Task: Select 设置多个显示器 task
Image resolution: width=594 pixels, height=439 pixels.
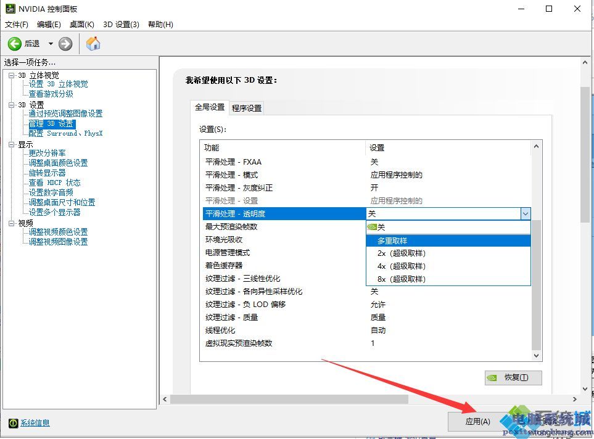Action: tap(54, 212)
